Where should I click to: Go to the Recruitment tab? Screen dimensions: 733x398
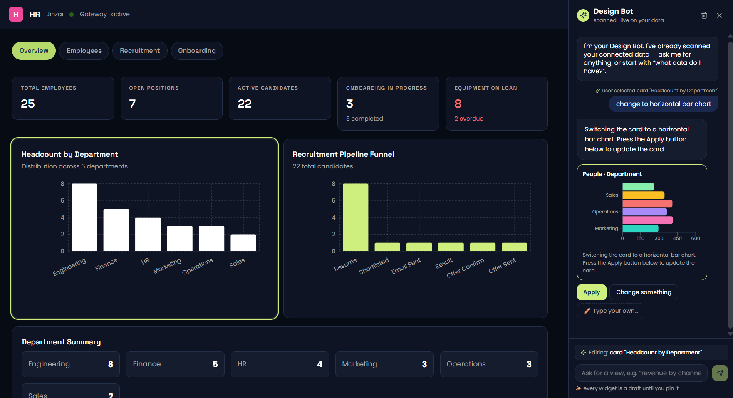coord(140,51)
